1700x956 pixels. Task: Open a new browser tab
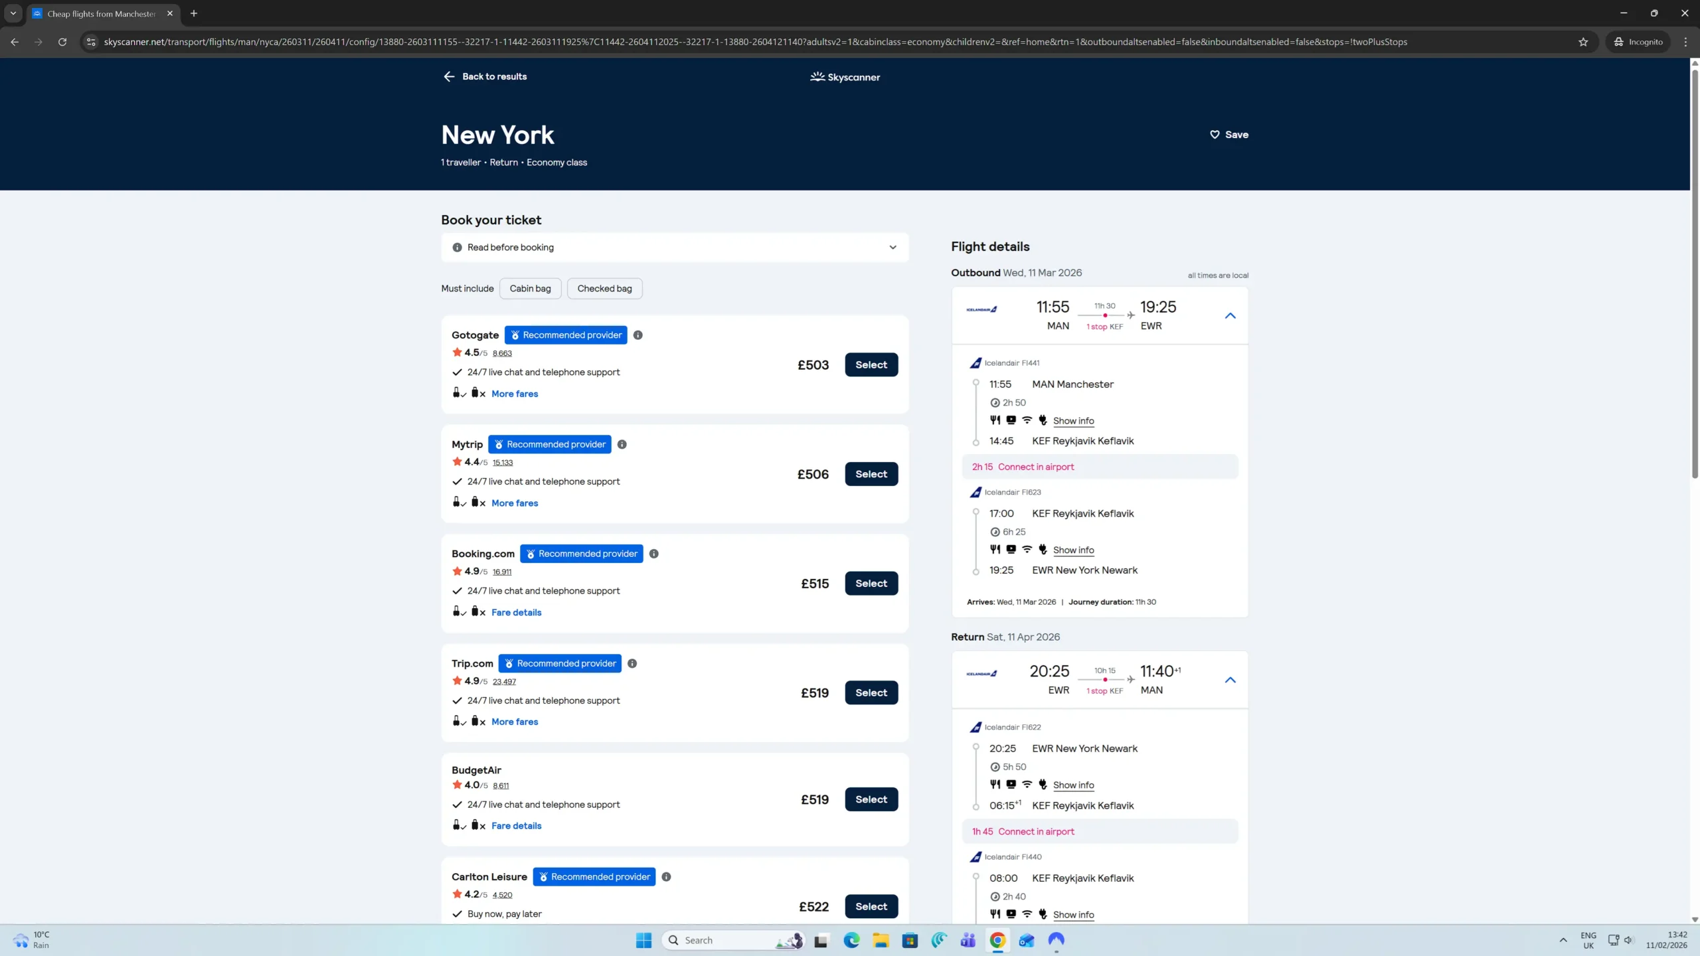click(194, 13)
